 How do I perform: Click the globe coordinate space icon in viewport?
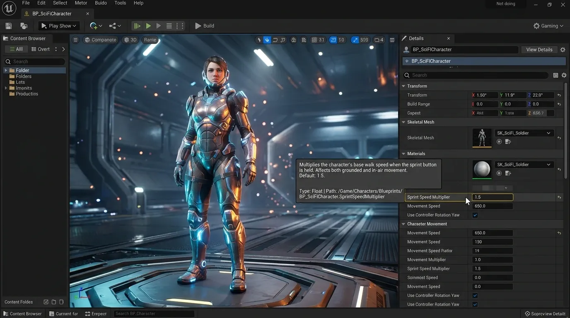(294, 40)
